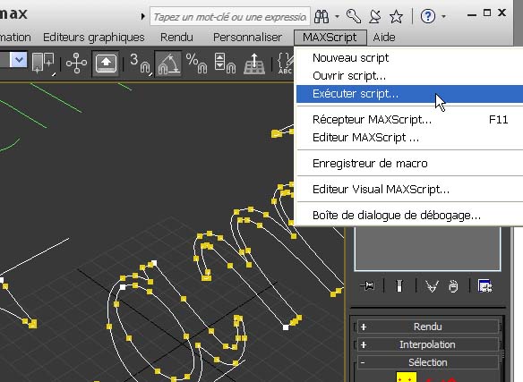The height and width of the screenshot is (382, 523).
Task: Toggle Show End Result icon
Action: tap(399, 285)
